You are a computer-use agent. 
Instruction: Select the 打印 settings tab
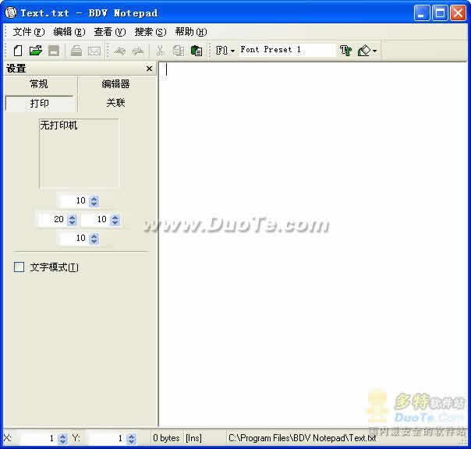tap(40, 104)
